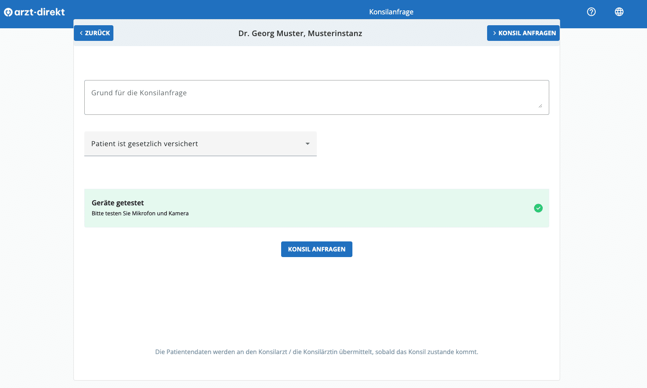Open the 'Patient ist gesetzlich versichert' select
The width and height of the screenshot is (647, 388).
pyautogui.click(x=200, y=144)
